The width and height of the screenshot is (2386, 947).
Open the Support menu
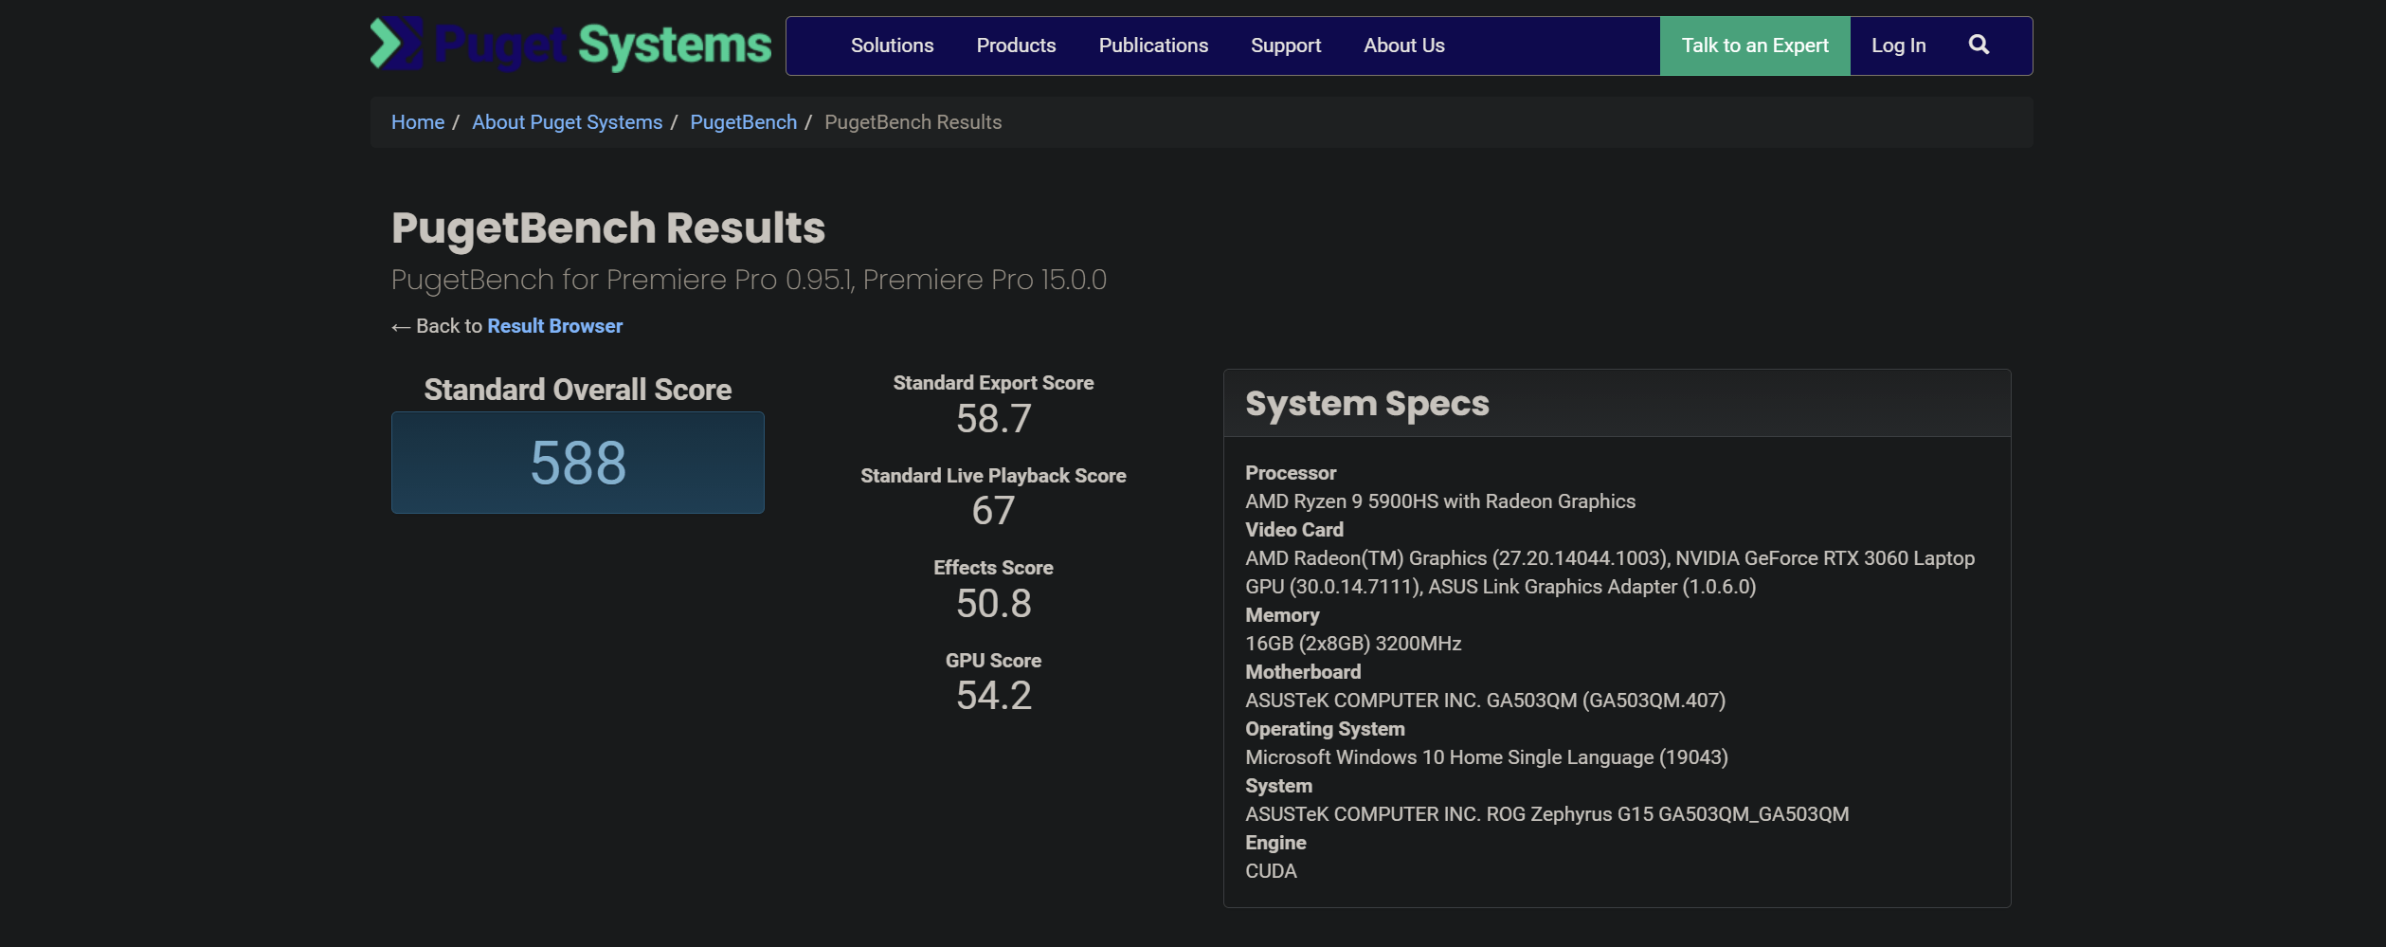(1285, 46)
